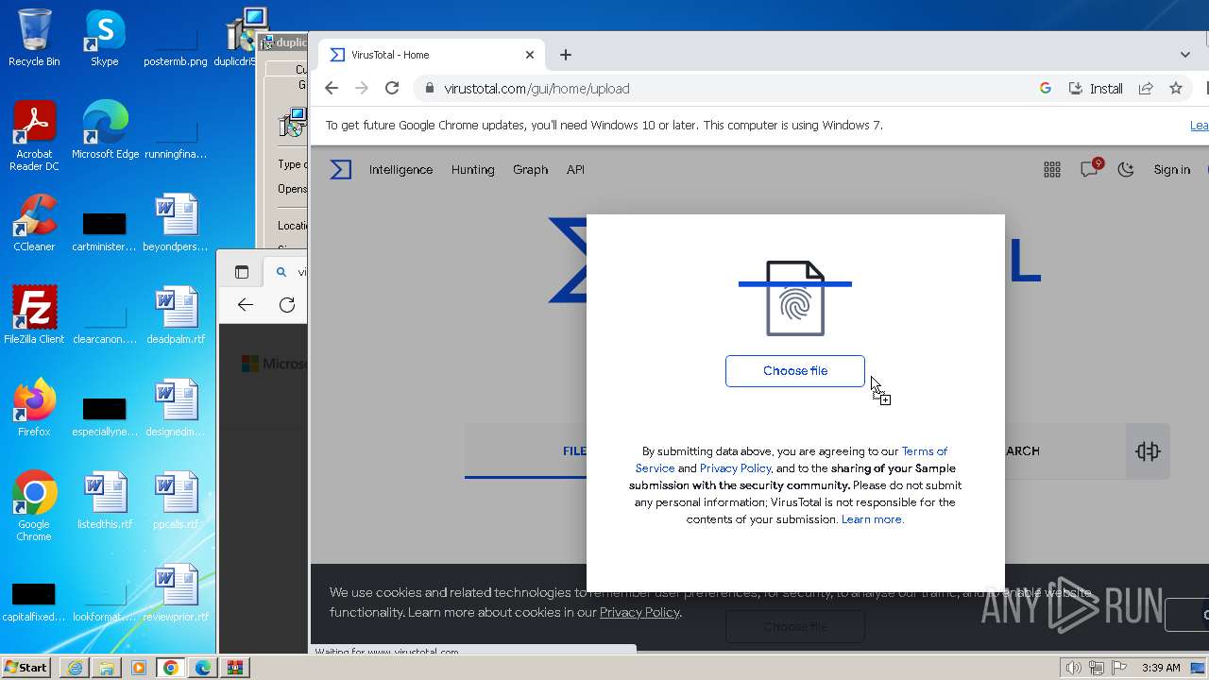
Task: Open Recycle Bin desktop icon
Action: click(34, 38)
